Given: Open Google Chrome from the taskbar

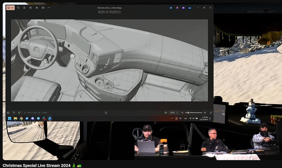Looking at the screenshot, I should point(21,118).
